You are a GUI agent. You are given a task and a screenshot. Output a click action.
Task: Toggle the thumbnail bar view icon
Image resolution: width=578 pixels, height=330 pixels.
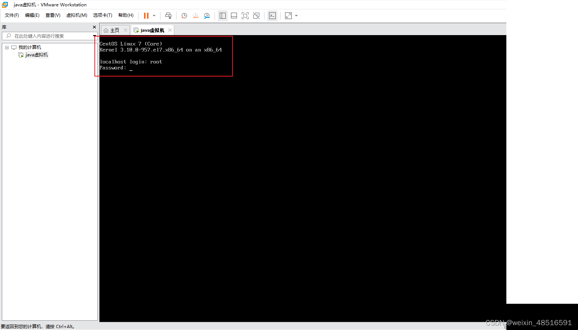click(234, 16)
